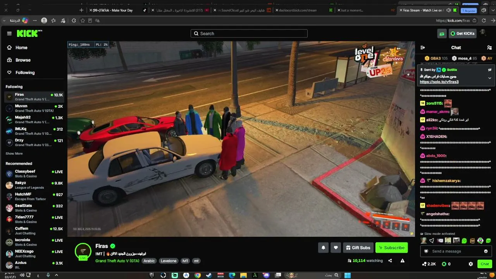This screenshot has height=279, width=496.
Task: Open Google Chrome from the taskbar
Action: click(198, 275)
